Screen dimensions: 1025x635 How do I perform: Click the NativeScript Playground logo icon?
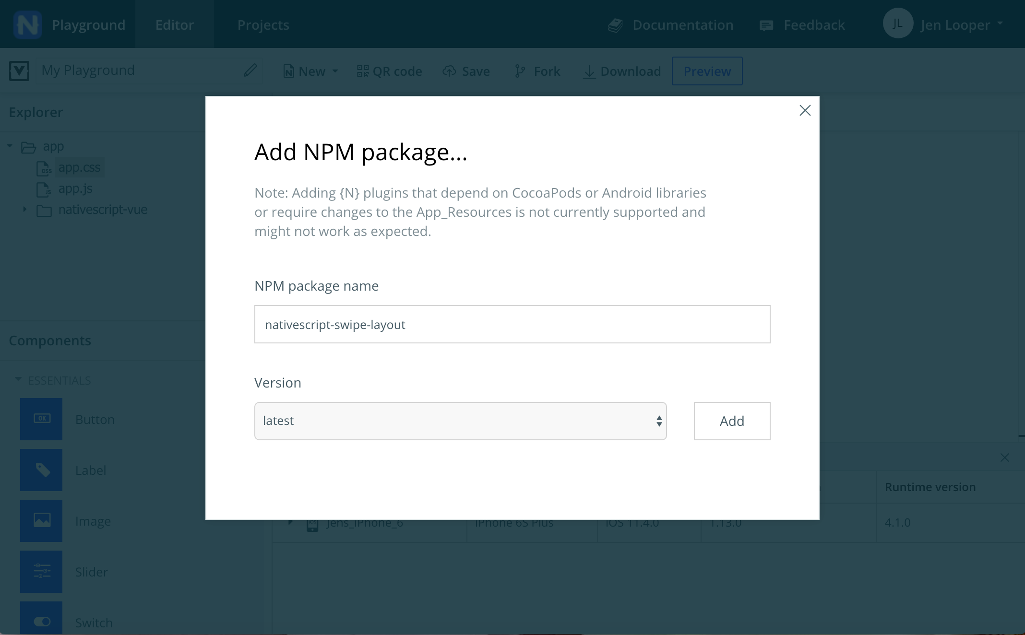(27, 24)
